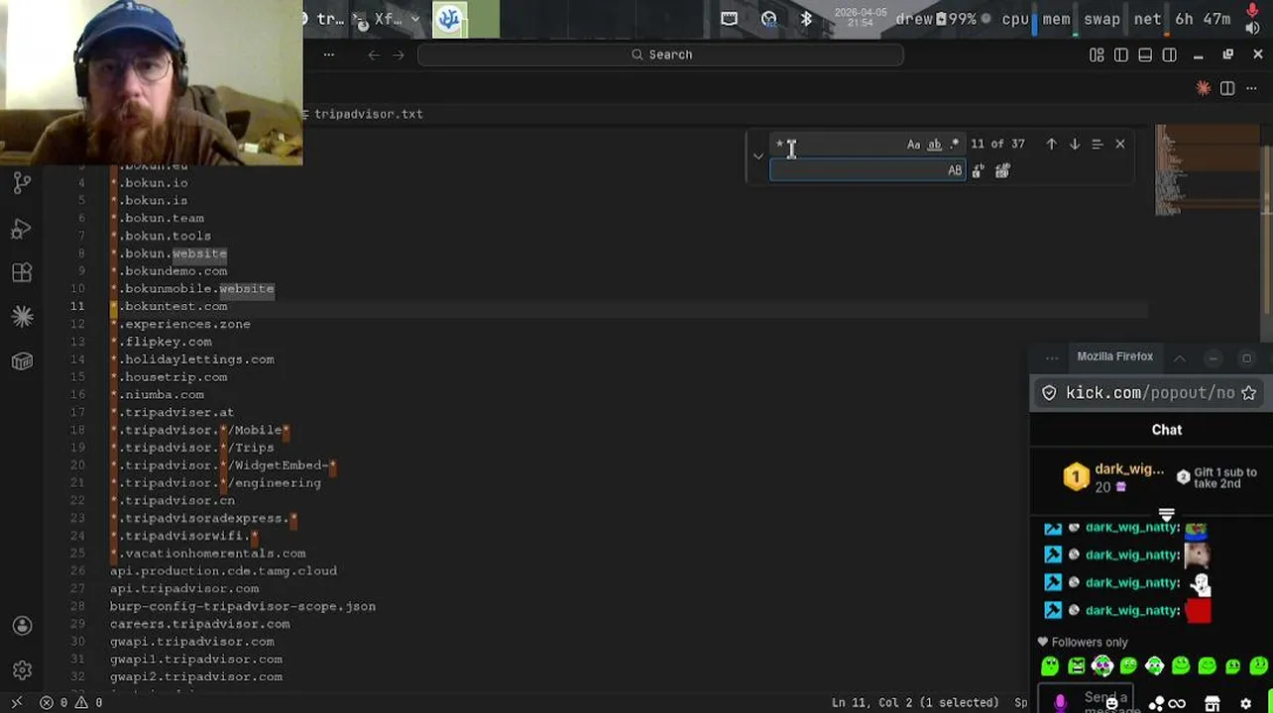Toggle Match Case in find widget
The image size is (1273, 713).
[913, 145]
